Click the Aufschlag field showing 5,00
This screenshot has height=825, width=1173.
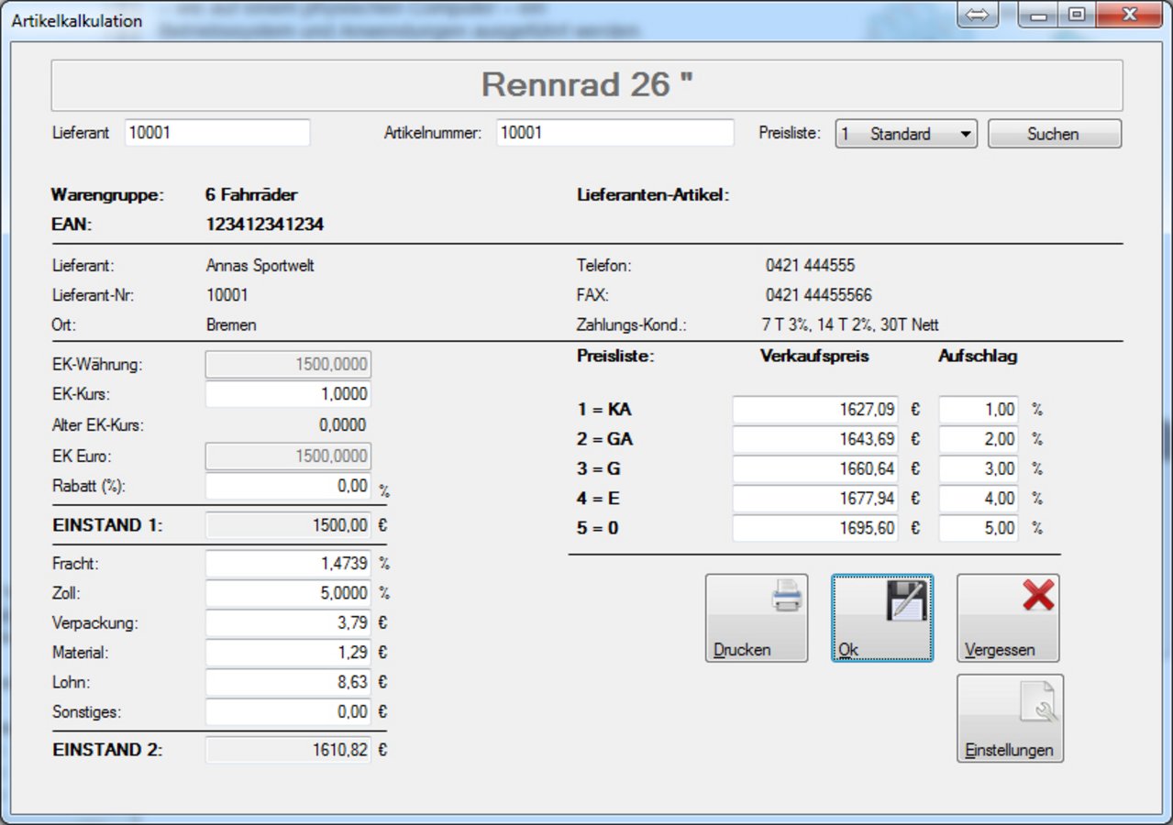(x=979, y=528)
